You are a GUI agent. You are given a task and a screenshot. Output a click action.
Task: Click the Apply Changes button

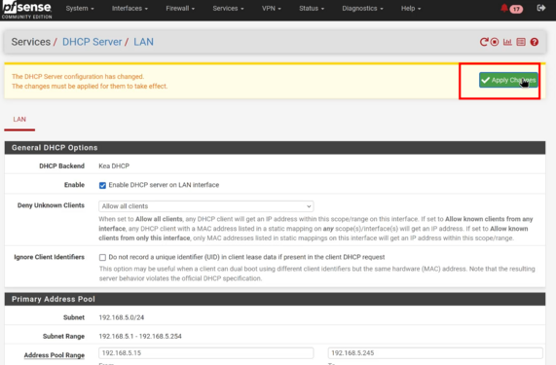[x=508, y=80]
